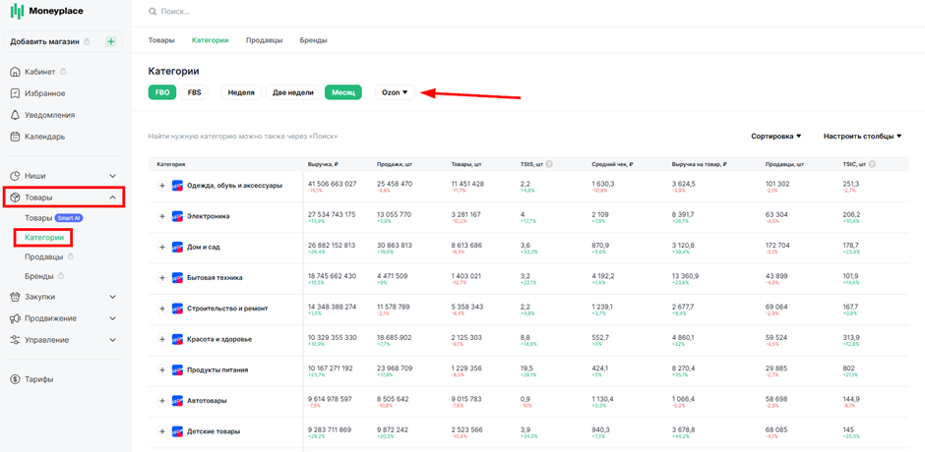The image size is (925, 452).
Task: Expand the Продукты питания category row
Action: pyautogui.click(x=162, y=370)
